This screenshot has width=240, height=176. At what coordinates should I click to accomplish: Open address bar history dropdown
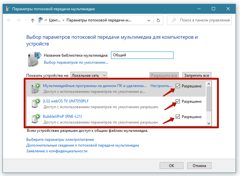(148, 20)
